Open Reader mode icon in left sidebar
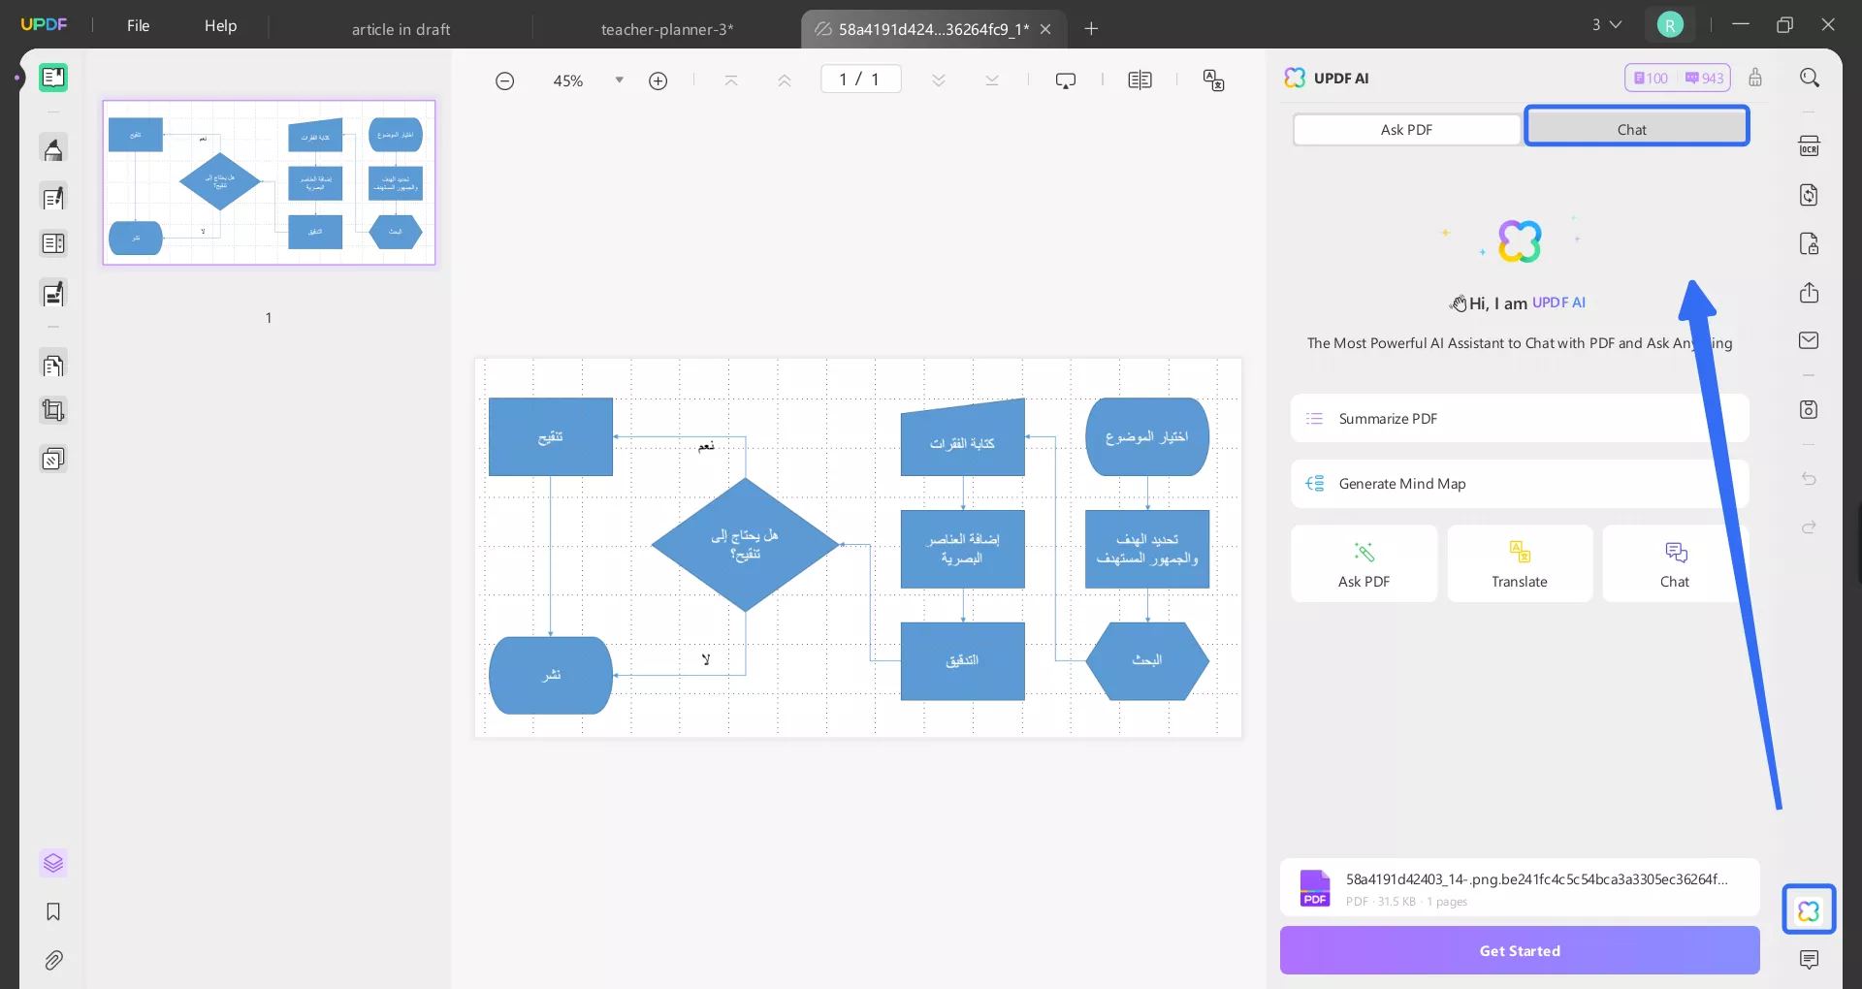The image size is (1862, 989). coord(53,78)
